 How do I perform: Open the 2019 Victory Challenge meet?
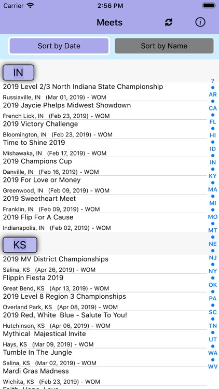[104, 129]
